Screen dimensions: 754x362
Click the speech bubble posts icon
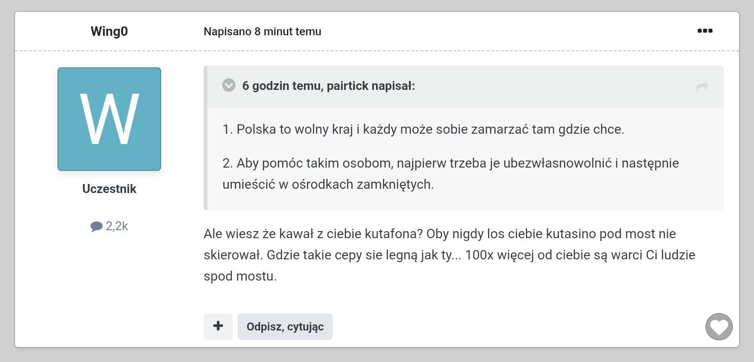click(x=96, y=227)
